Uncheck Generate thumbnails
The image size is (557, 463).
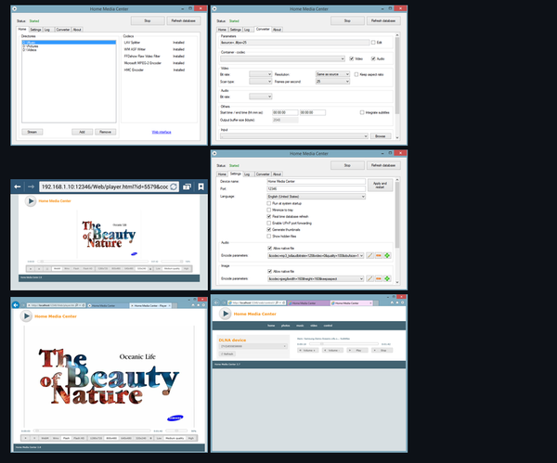pyautogui.click(x=269, y=229)
